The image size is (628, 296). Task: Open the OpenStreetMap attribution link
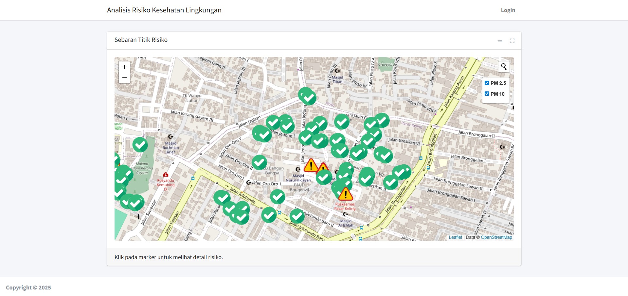coord(496,237)
